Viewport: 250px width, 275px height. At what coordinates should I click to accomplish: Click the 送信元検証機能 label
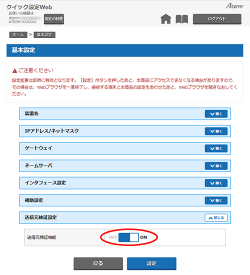click(x=42, y=237)
